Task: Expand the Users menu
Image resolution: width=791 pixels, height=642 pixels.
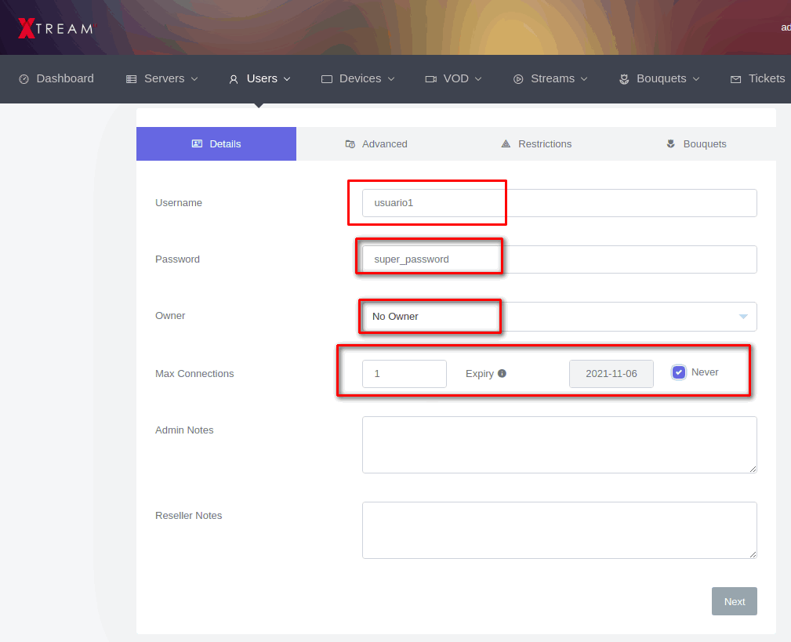Action: point(260,78)
